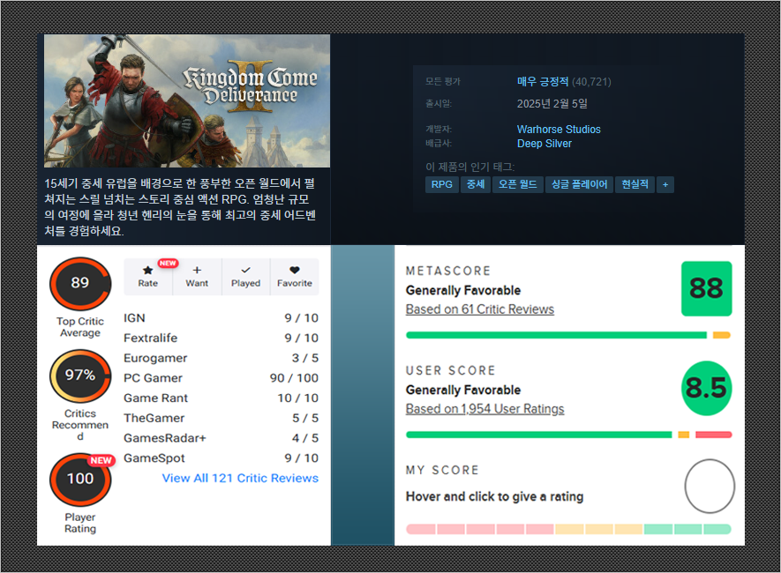This screenshot has width=781, height=573.
Task: Select the PC Gamer review row
Action: click(x=222, y=378)
